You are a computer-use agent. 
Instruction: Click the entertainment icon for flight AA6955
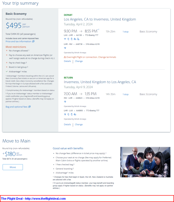tap(75, 114)
